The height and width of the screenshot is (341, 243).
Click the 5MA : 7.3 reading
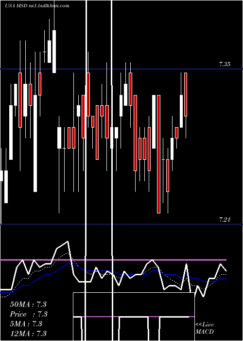click(x=26, y=324)
